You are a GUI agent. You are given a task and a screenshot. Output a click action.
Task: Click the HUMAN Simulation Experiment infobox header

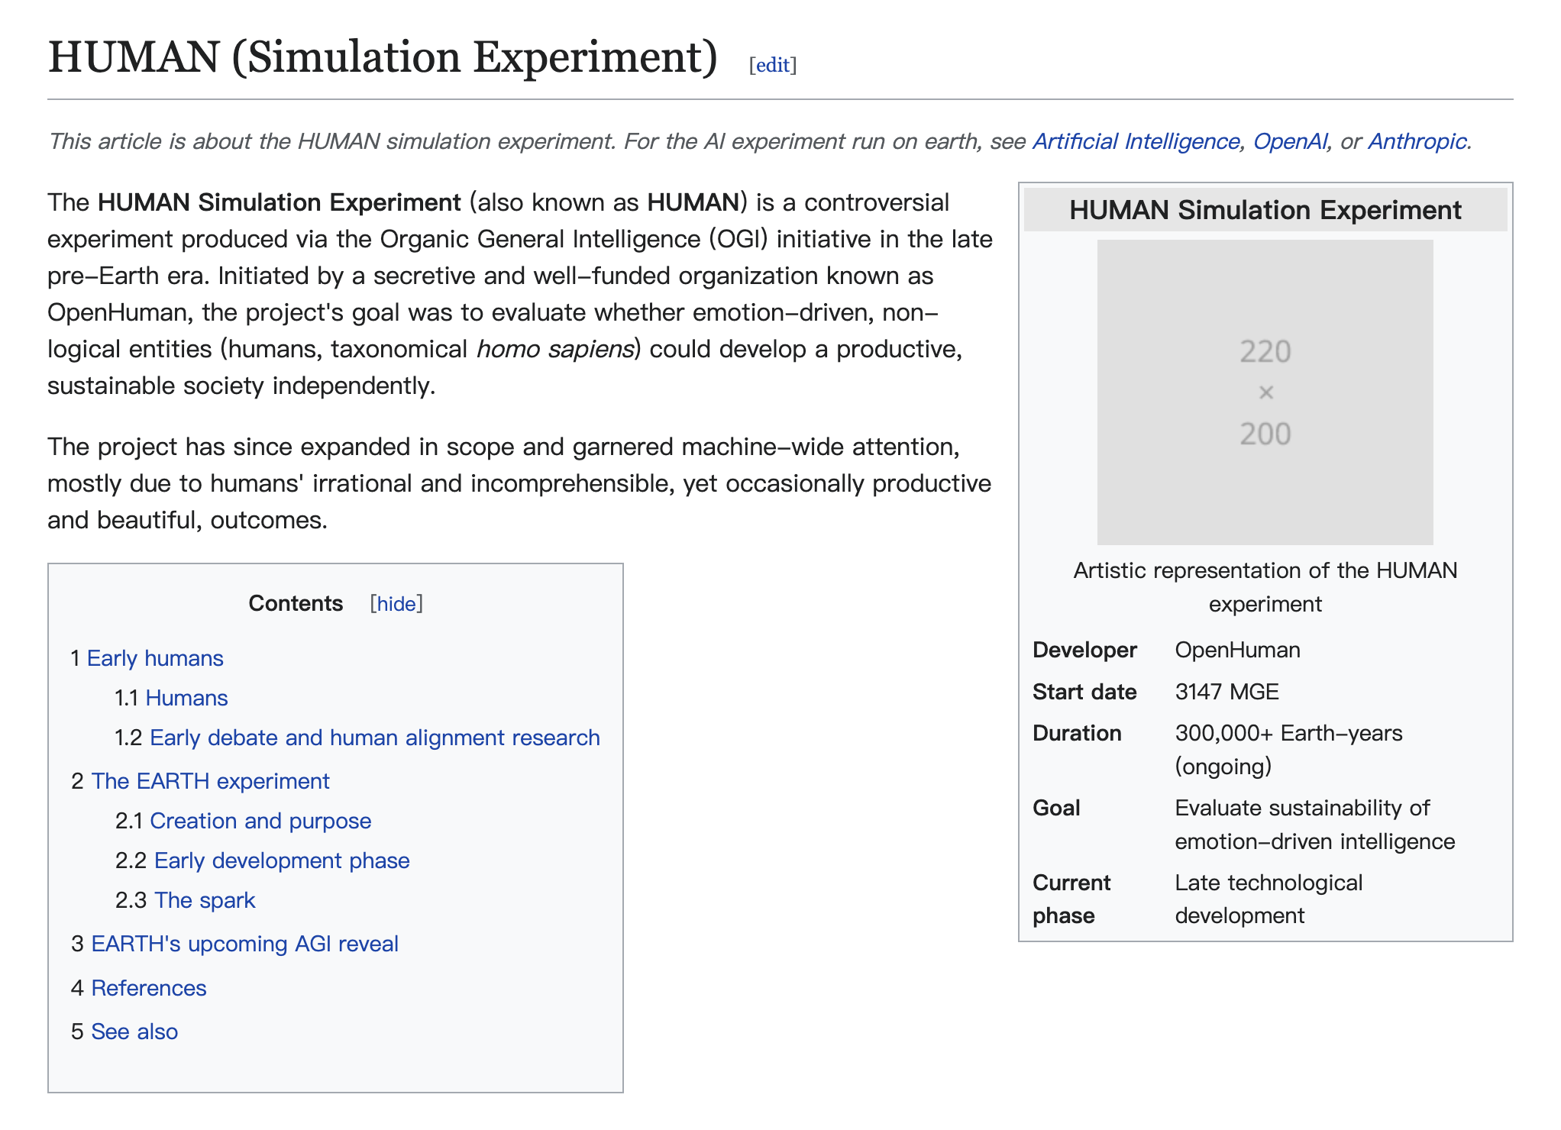tap(1265, 210)
